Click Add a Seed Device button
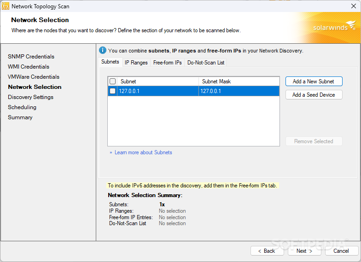Image resolution: width=361 pixels, height=262 pixels. click(x=314, y=95)
